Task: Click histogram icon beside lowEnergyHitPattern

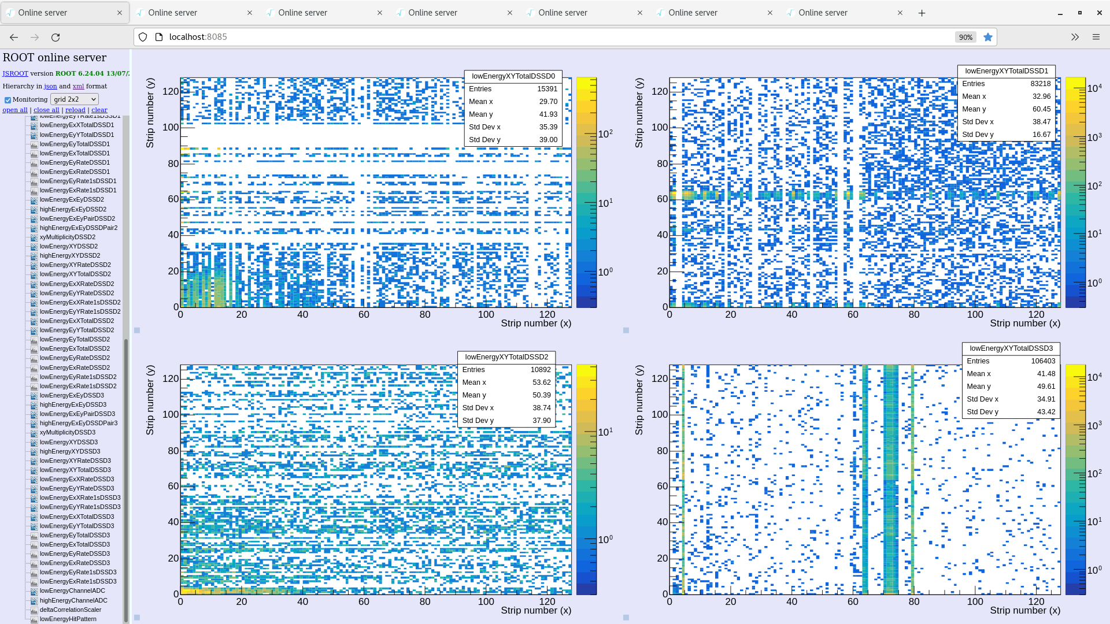Action: (x=34, y=619)
